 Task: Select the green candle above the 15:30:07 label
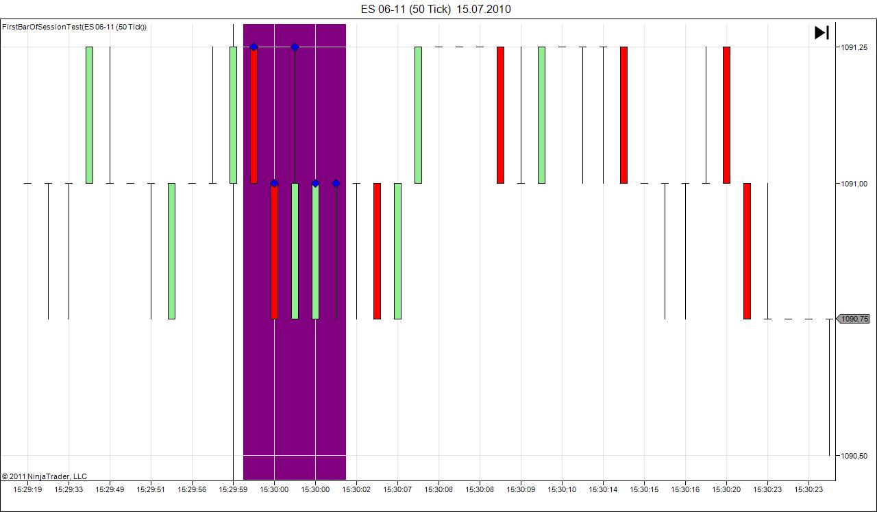pyautogui.click(x=397, y=251)
